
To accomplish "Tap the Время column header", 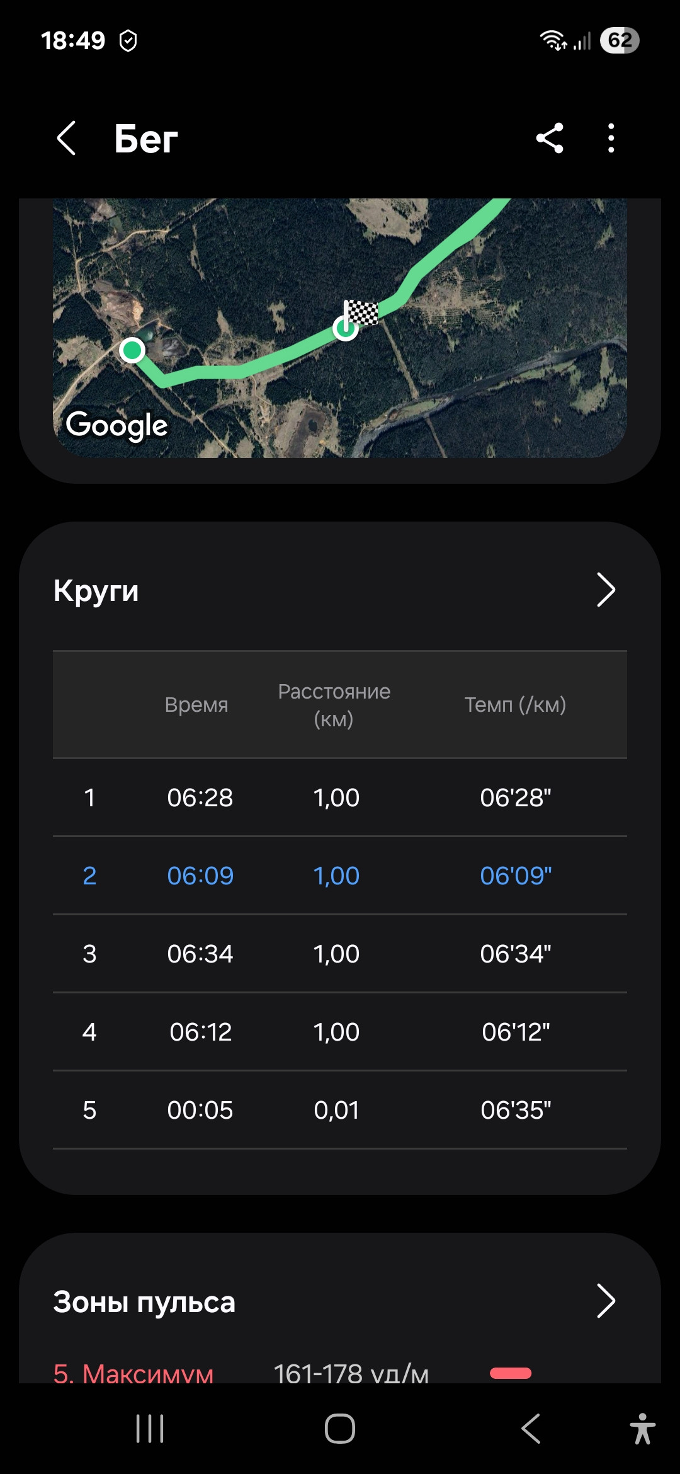I will click(x=196, y=704).
